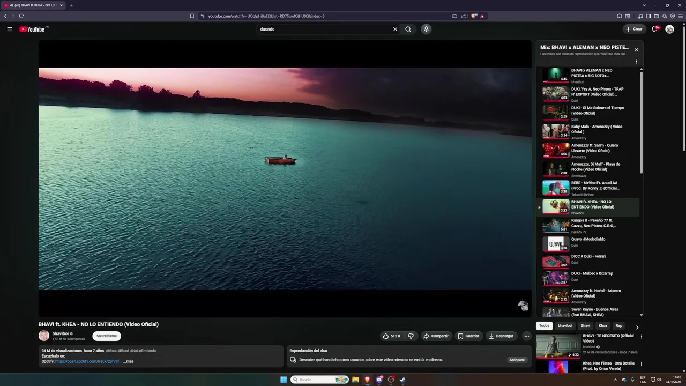
Task: Click the address bar URL
Action: coord(266,16)
